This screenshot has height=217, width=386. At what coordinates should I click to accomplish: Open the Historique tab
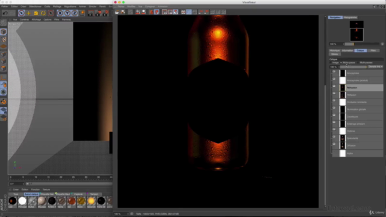pos(335,51)
